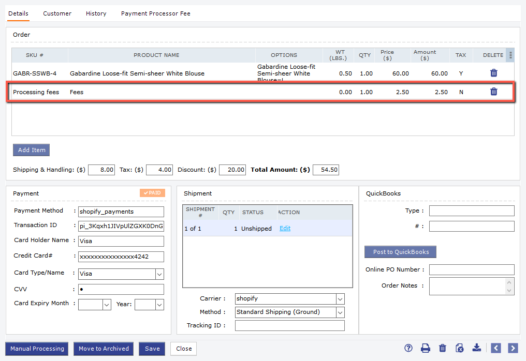Screen dimensions: 526x361
Task: Expand the Card Type/Name dropdown
Action: click(x=159, y=274)
